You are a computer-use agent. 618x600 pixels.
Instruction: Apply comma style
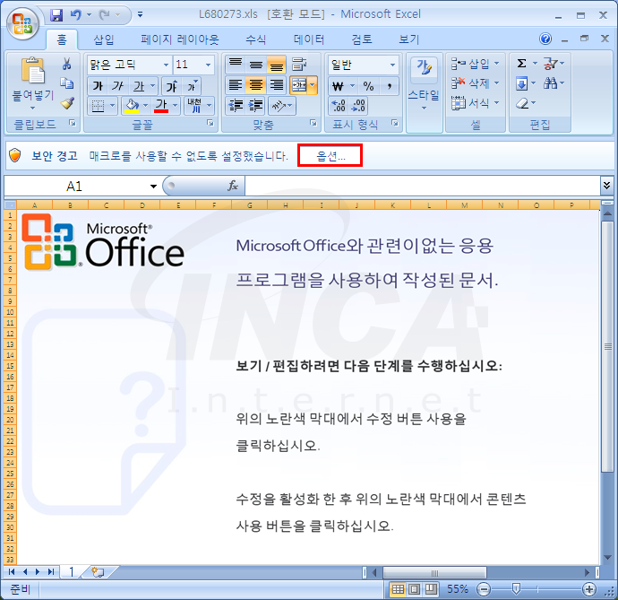coord(390,86)
